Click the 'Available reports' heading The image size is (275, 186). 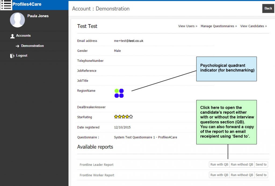tap(95, 147)
